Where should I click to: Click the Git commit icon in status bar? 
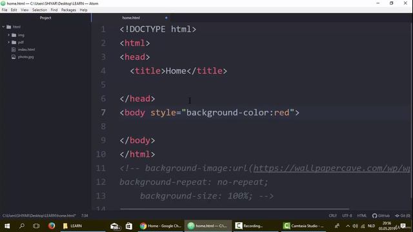tap(397, 216)
